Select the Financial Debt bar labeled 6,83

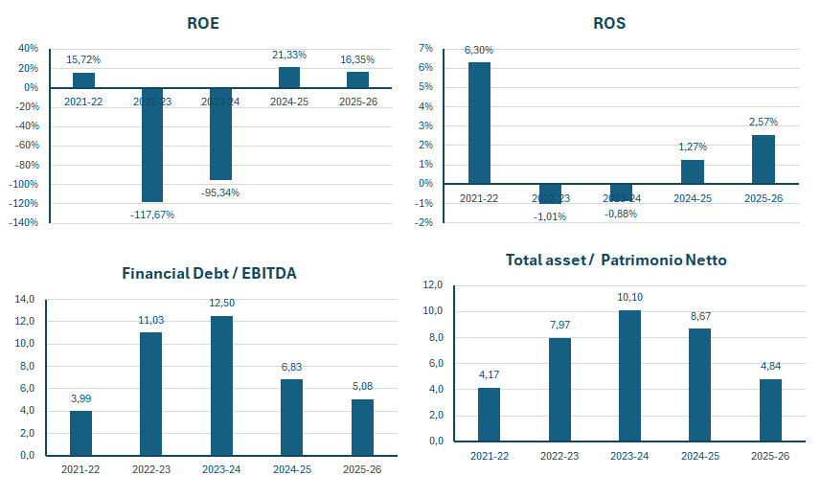[291, 418]
